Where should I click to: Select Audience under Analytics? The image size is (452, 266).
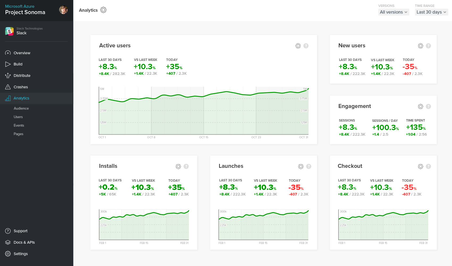[x=21, y=108]
